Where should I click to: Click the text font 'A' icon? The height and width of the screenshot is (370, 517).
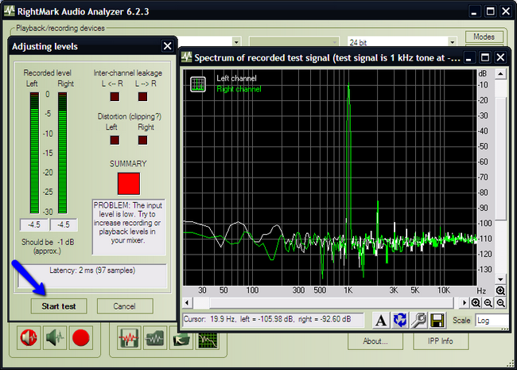click(380, 320)
